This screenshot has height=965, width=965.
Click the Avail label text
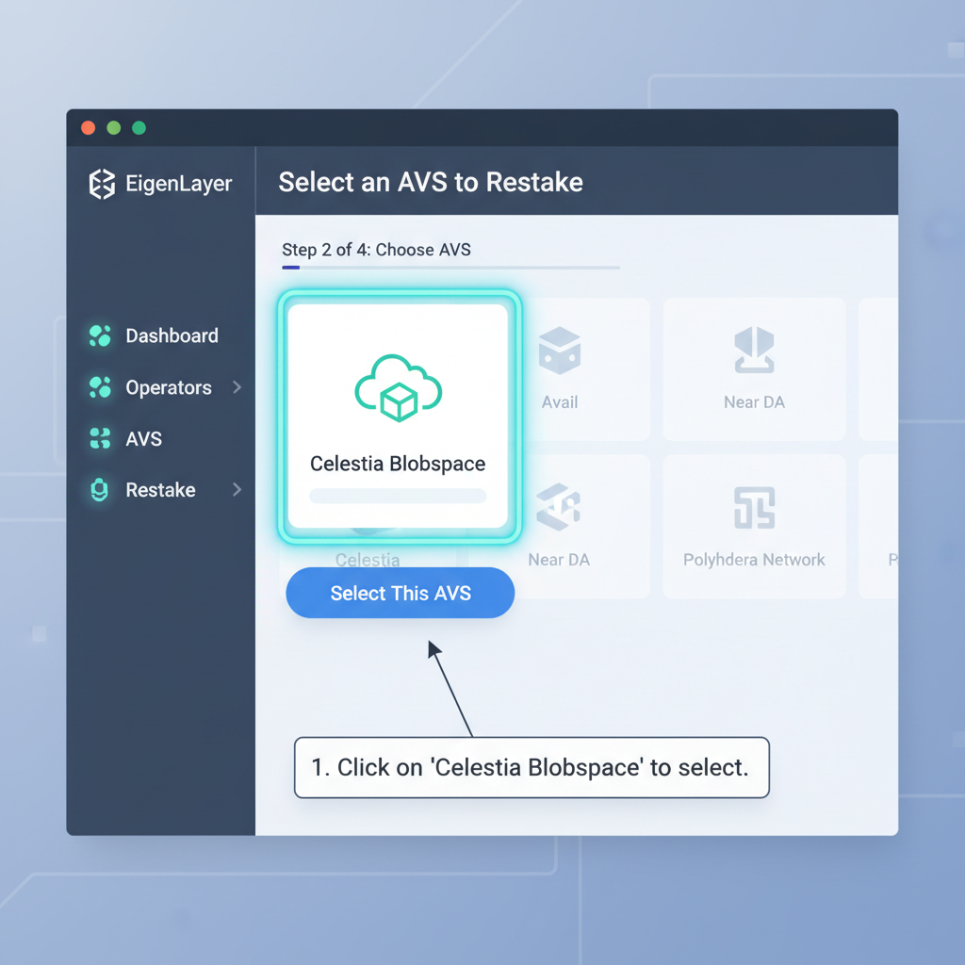click(x=560, y=402)
